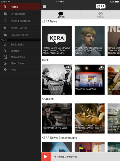Tap the KERA News: Breakthroughs heading
Viewport: 120px width, 161px height.
(59, 138)
